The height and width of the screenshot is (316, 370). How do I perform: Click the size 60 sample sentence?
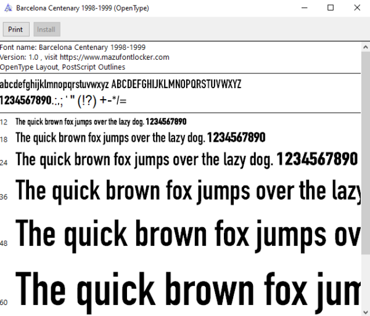coord(188,292)
